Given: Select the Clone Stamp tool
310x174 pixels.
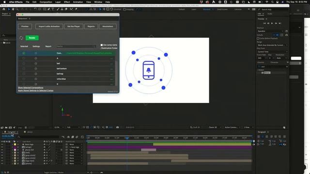Looking at the screenshot, I should [62, 9].
